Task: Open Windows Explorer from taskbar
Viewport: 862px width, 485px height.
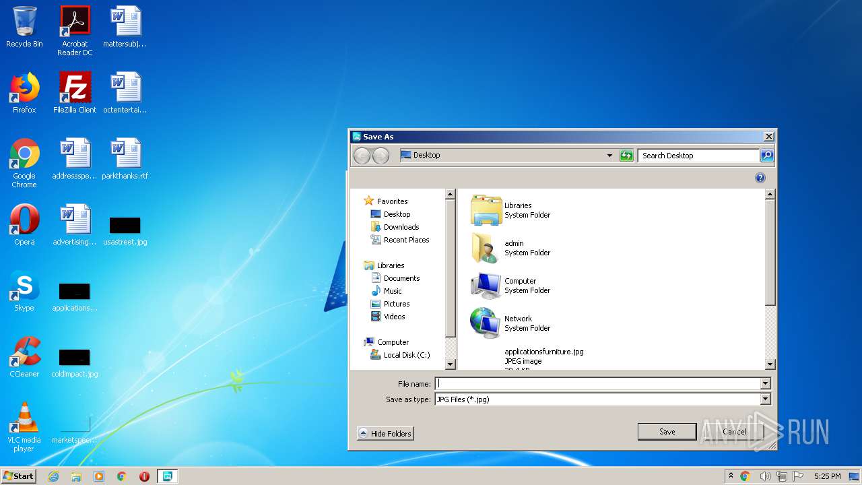Action: click(76, 476)
